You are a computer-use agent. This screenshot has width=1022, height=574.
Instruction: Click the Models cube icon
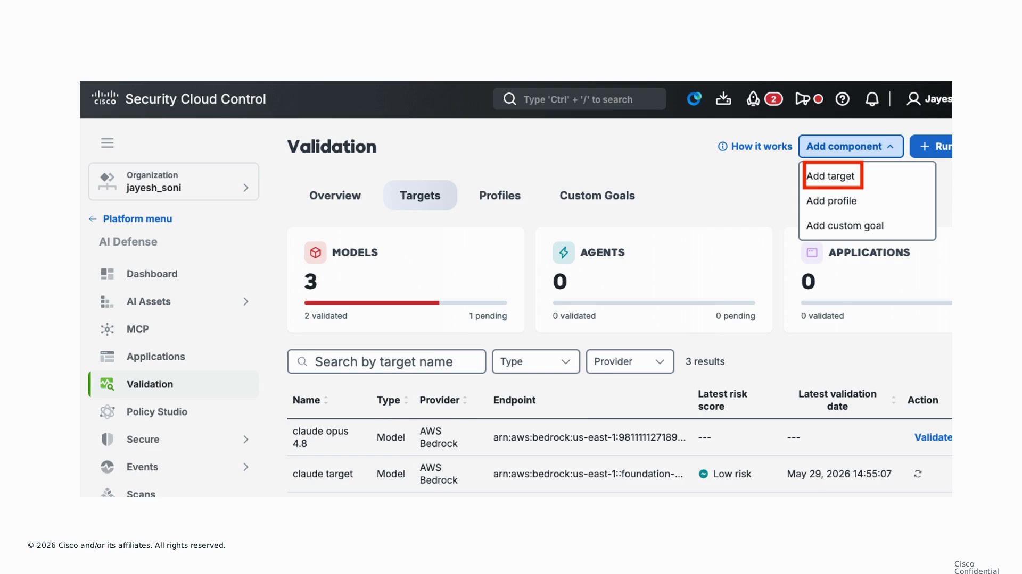(315, 252)
